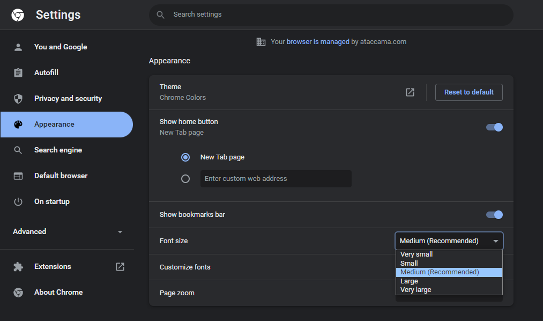Select the You and Google profile icon
Screen dimensions: 543x321
[18, 47]
